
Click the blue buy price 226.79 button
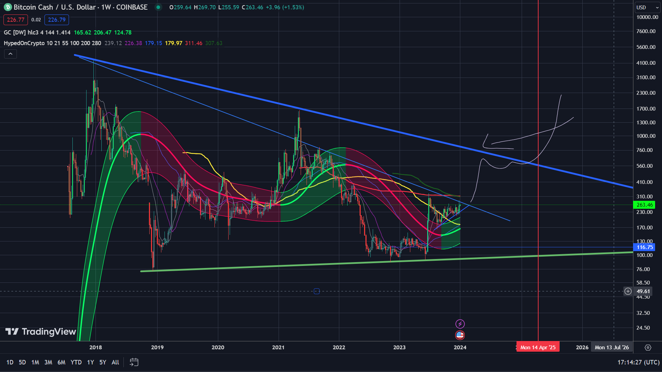click(x=57, y=20)
